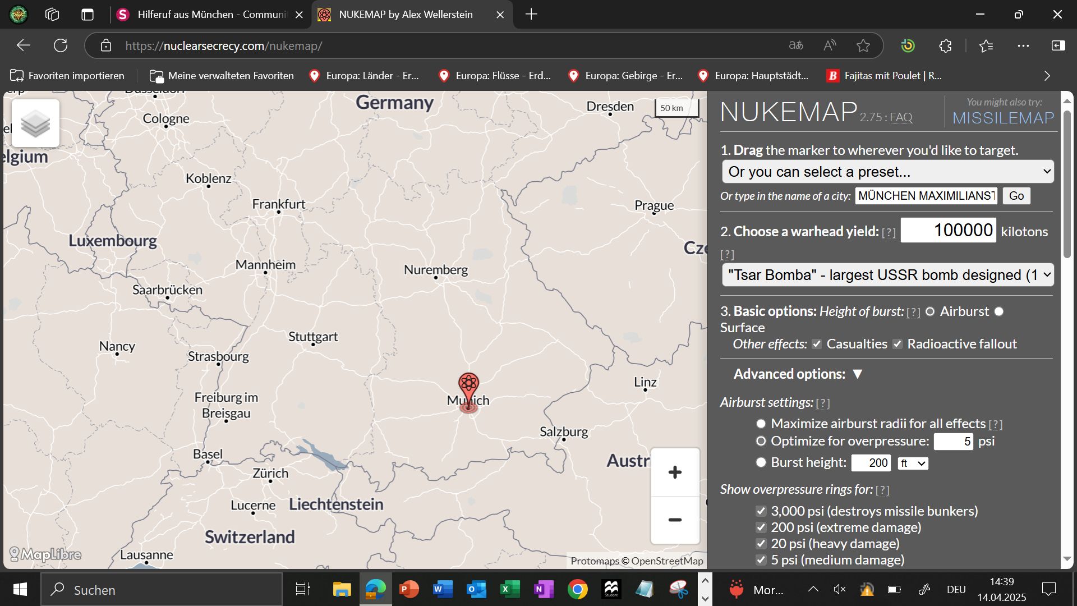The height and width of the screenshot is (606, 1077).
Task: Collapse the Advanced options triangle
Action: pyautogui.click(x=857, y=374)
